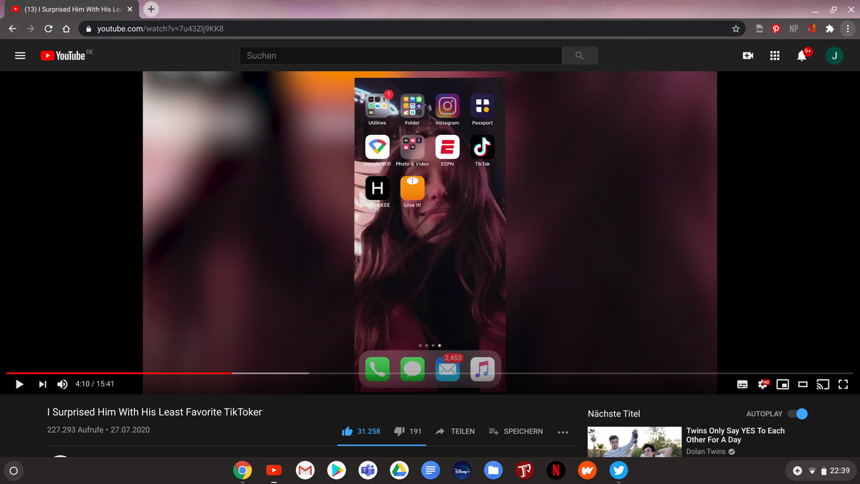Screen dimensions: 860x484
Task: Open 'Twins Only Say YES To Each Other' title
Action: pos(735,435)
